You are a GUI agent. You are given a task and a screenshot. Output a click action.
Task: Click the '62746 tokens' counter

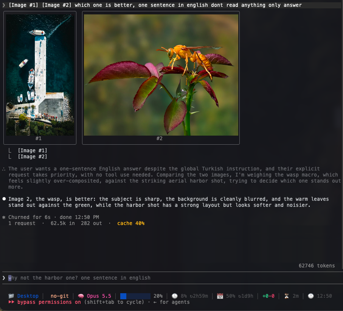click(317, 266)
